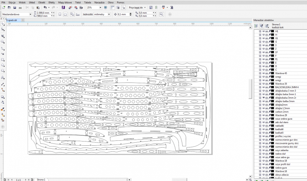Open the Plik menu

(3, 2)
